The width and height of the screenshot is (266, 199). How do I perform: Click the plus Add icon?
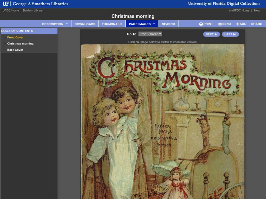tap(238, 24)
